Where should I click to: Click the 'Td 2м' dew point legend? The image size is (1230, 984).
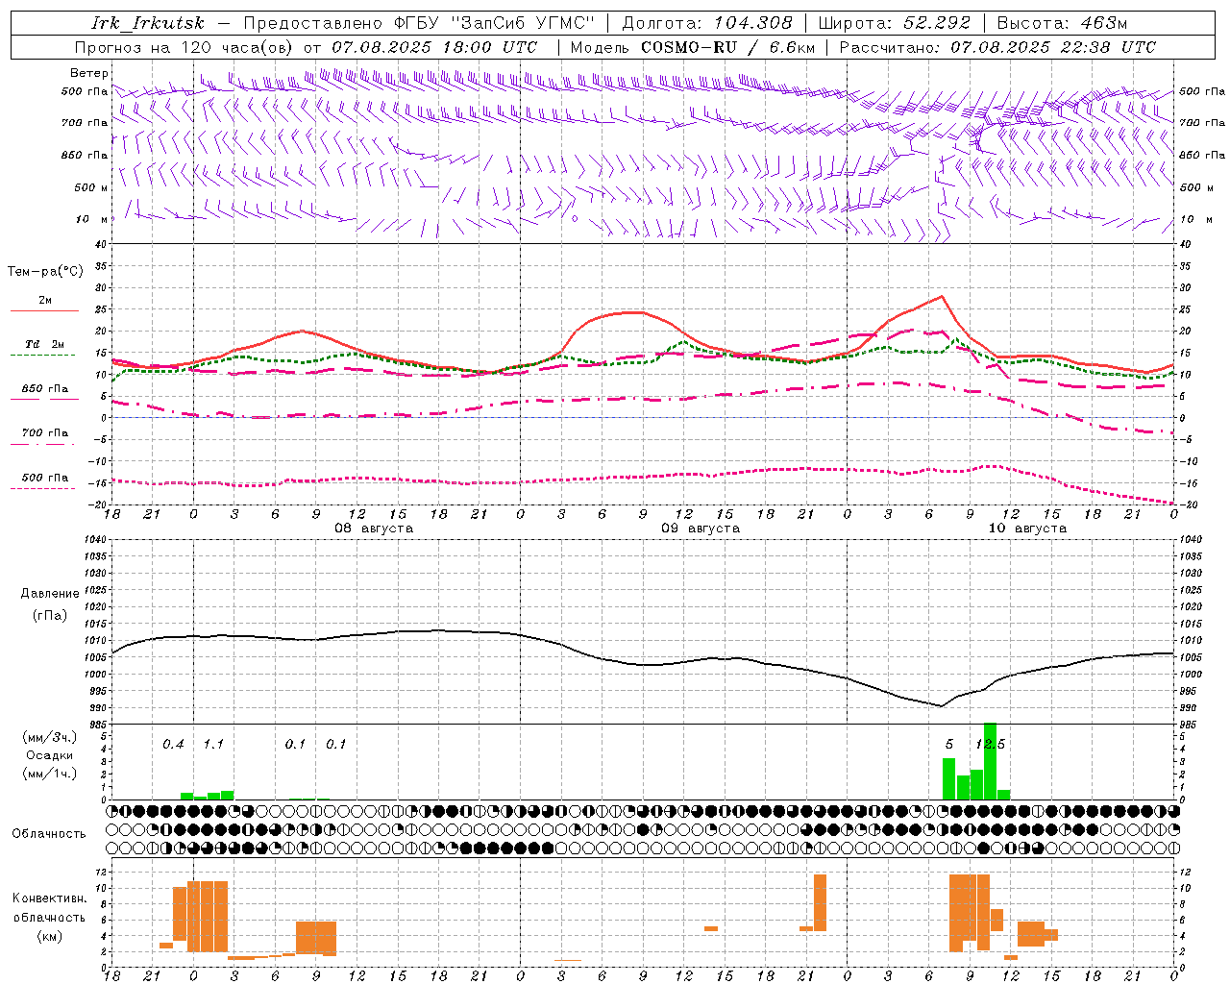45,344
